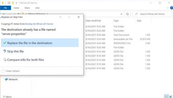Viewport: 173px width, 98px height.
Task: Click the Network computer icon
Action: pos(6,79)
